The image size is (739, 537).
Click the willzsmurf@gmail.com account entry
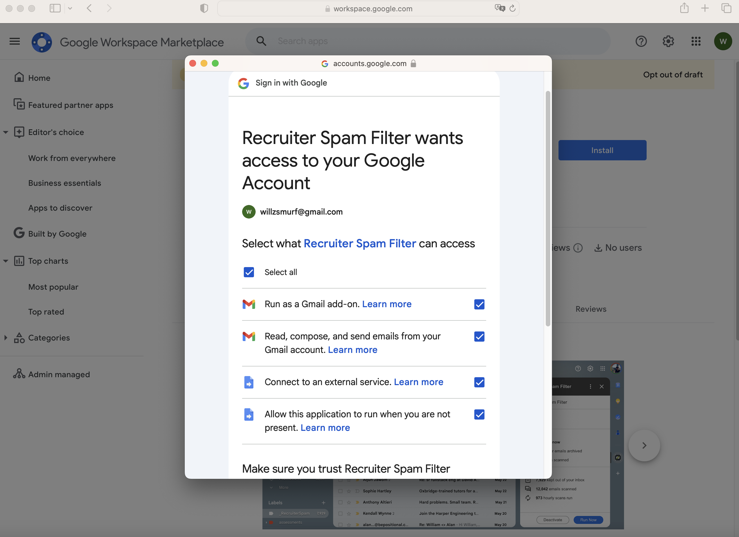292,212
